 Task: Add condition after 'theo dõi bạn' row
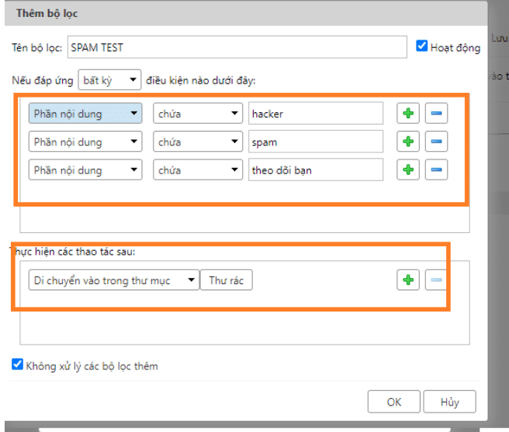(x=407, y=170)
